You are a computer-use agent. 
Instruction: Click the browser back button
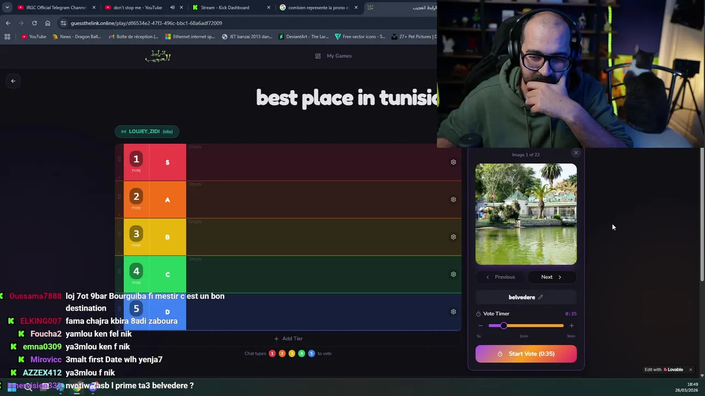click(x=8, y=23)
